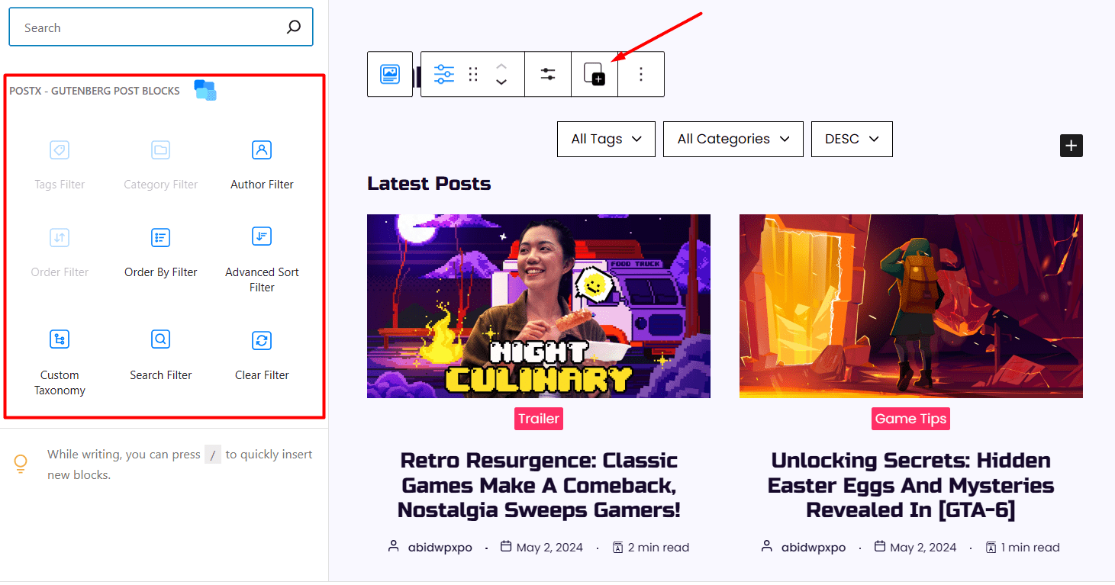Open the Retro Resurgence post title link
This screenshot has width=1115, height=585.
tap(539, 484)
